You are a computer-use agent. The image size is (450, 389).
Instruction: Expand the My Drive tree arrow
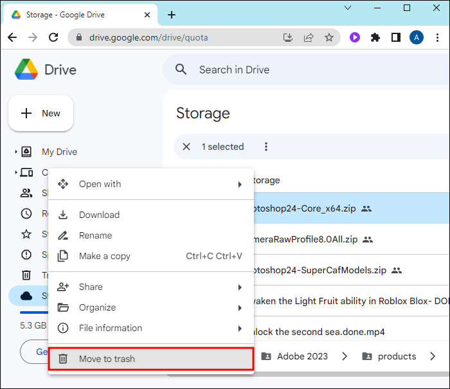pos(15,152)
